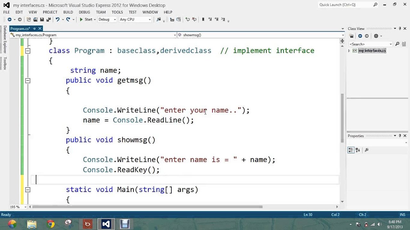Click the Uncomment Selection toolbar icon
The height and width of the screenshot is (230, 410).
pyautogui.click(x=194, y=19)
